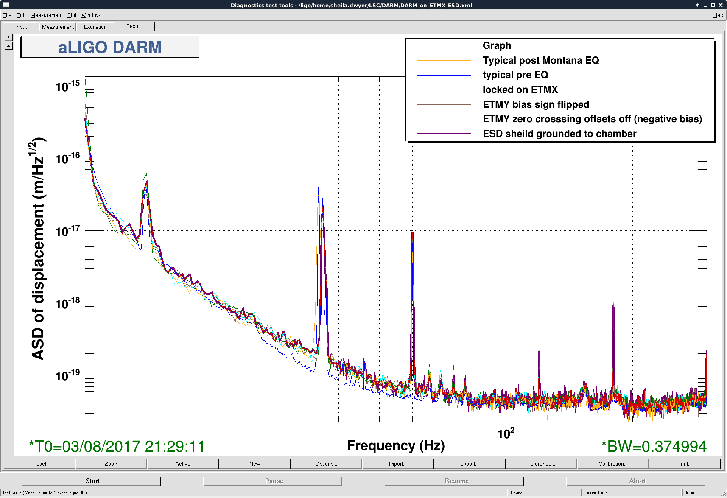
Task: Click the title bar shade arrow icon
Action: 698,5
